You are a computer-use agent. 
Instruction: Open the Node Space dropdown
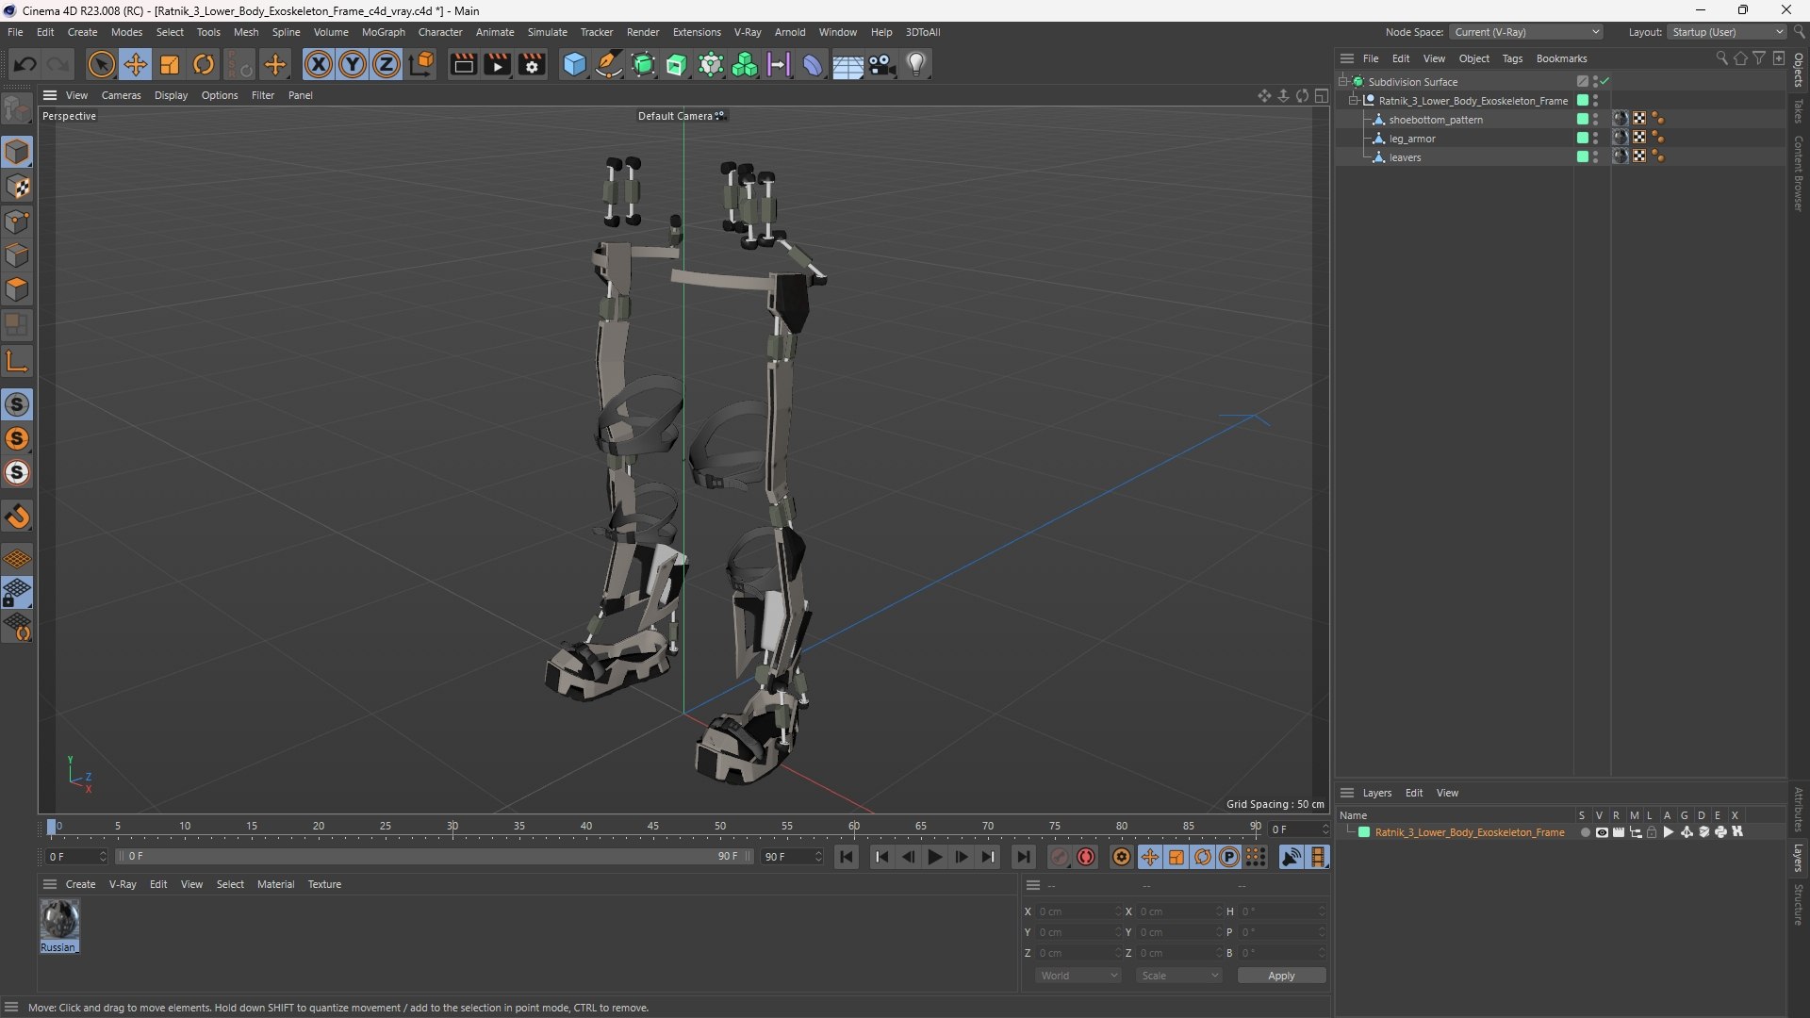pyautogui.click(x=1525, y=32)
